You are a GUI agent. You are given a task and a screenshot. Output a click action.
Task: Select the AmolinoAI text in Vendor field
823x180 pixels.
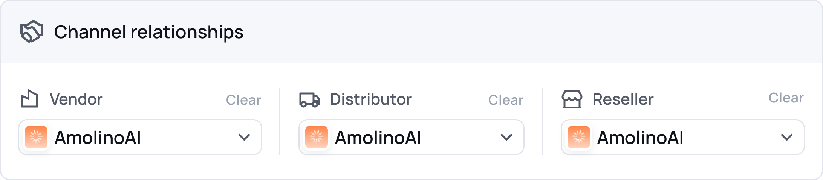98,138
